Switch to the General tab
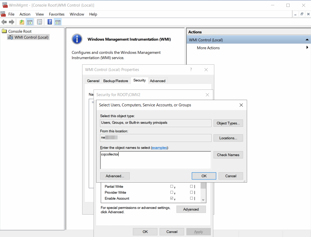This screenshot has height=237, width=311. (93, 81)
